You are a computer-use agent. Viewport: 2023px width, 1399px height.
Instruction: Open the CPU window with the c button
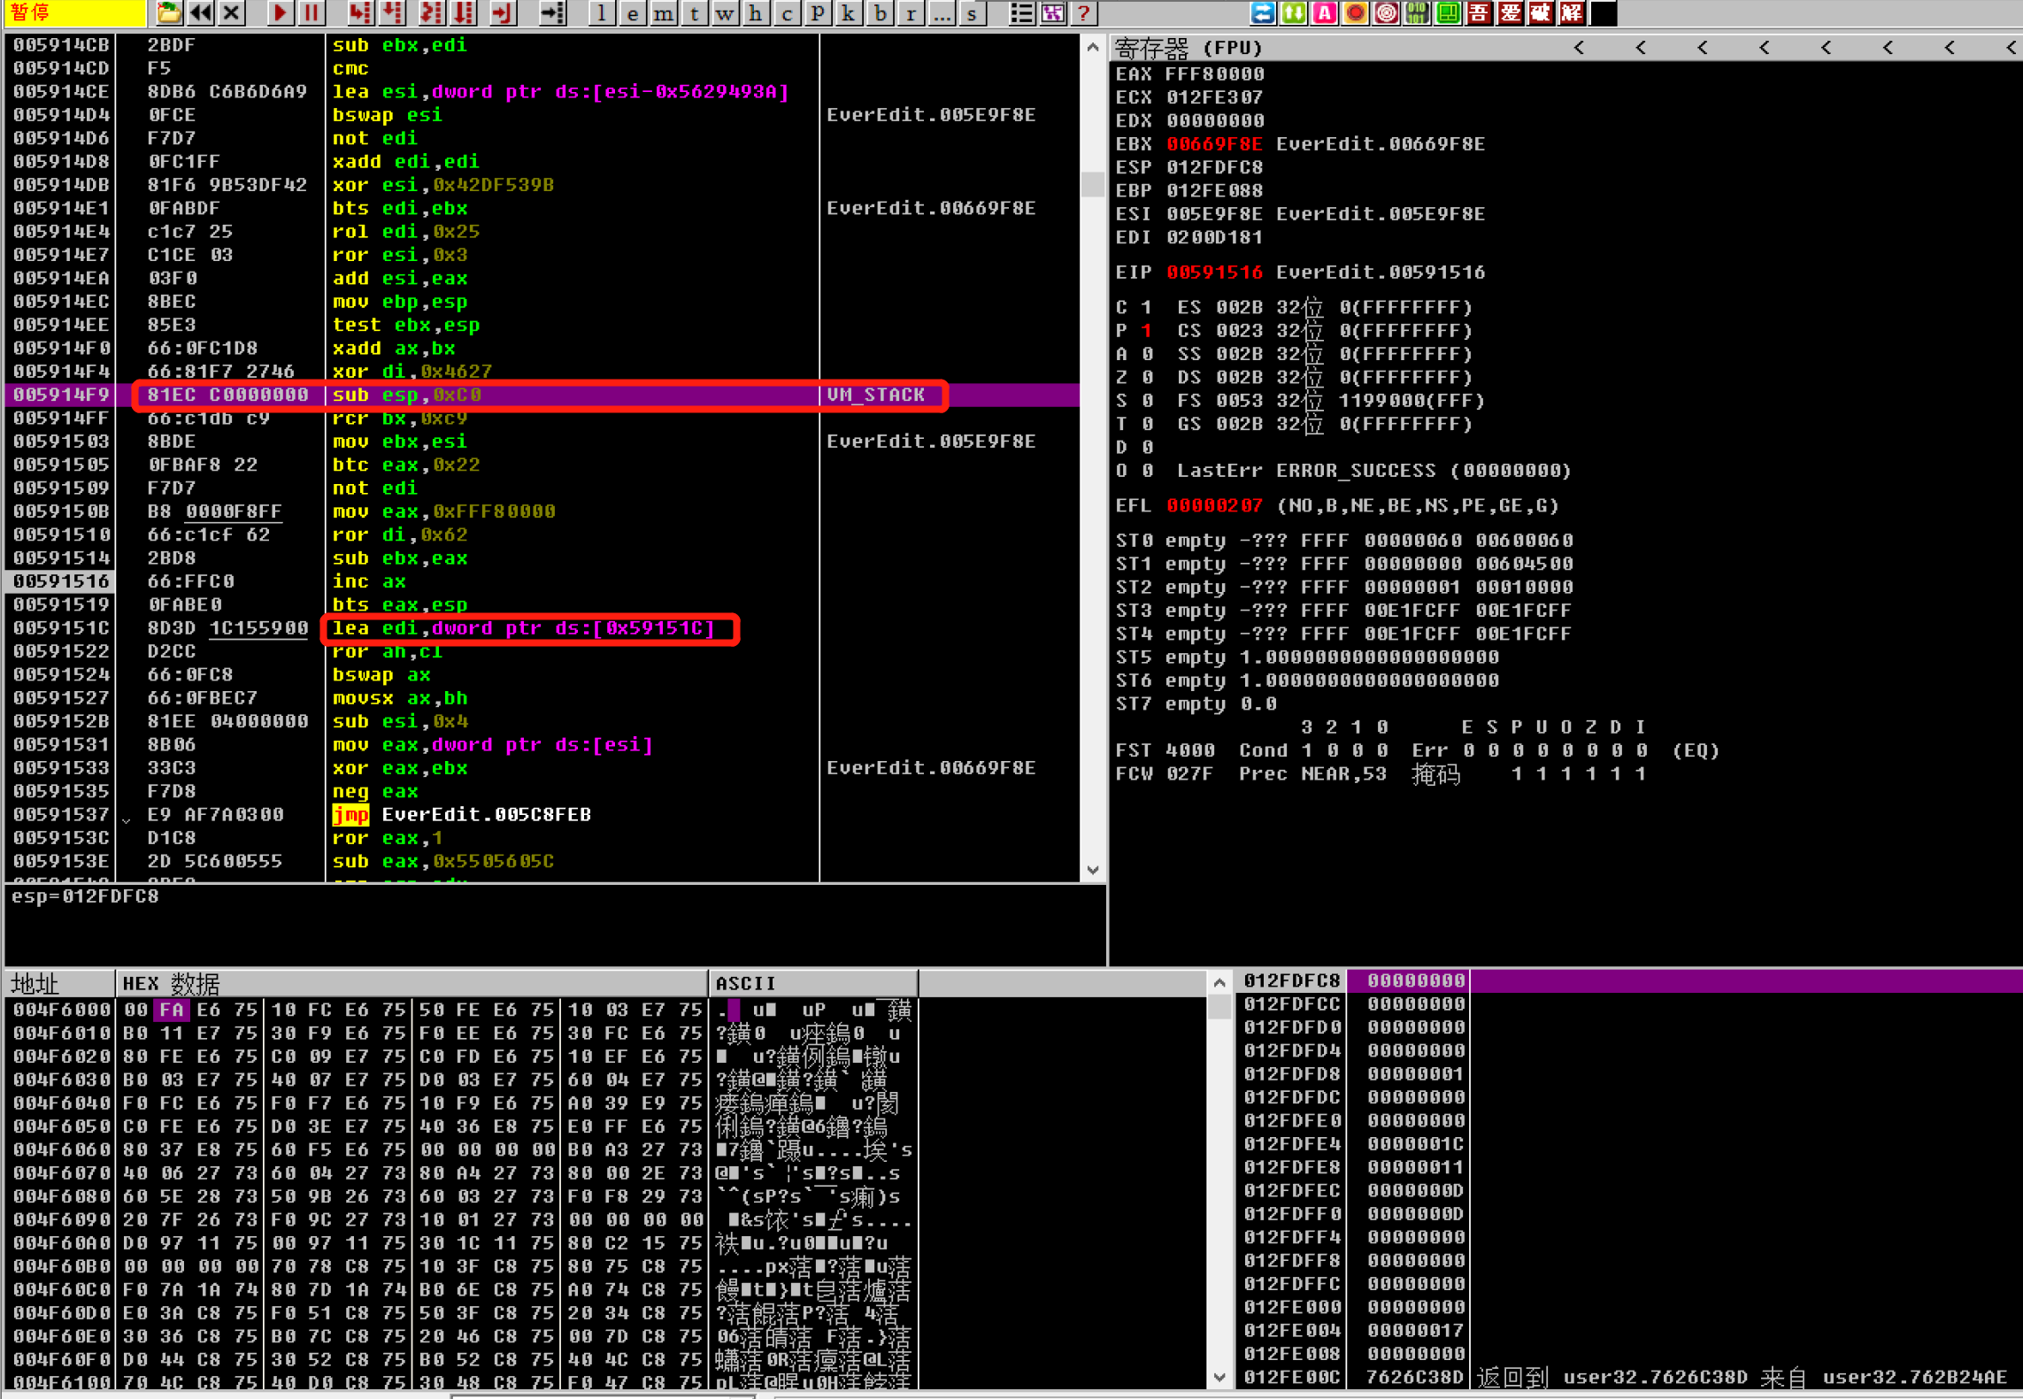coord(787,12)
